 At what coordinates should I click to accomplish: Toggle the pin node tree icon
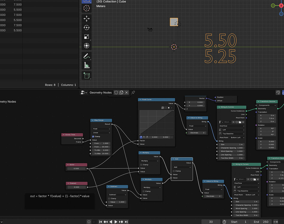[x=133, y=93]
